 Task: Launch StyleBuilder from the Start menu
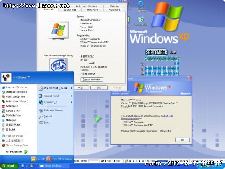12,115
